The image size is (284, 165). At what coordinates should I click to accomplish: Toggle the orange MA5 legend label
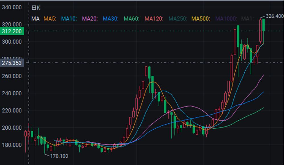tap(50, 19)
